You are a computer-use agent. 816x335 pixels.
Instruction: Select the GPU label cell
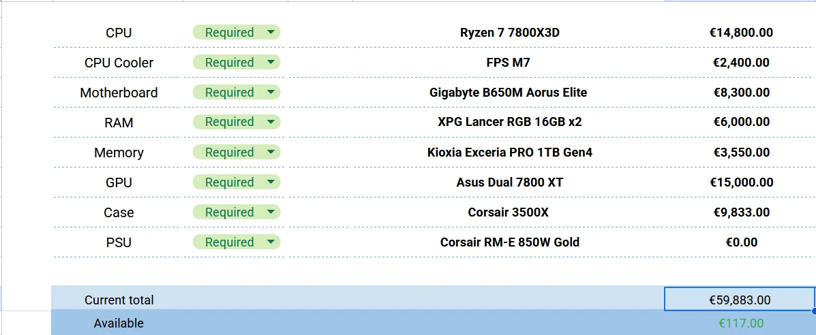click(x=119, y=182)
